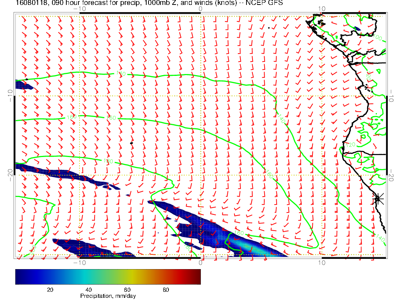
Task: Click the "10" label on the bottom axis
Action: 321,262
